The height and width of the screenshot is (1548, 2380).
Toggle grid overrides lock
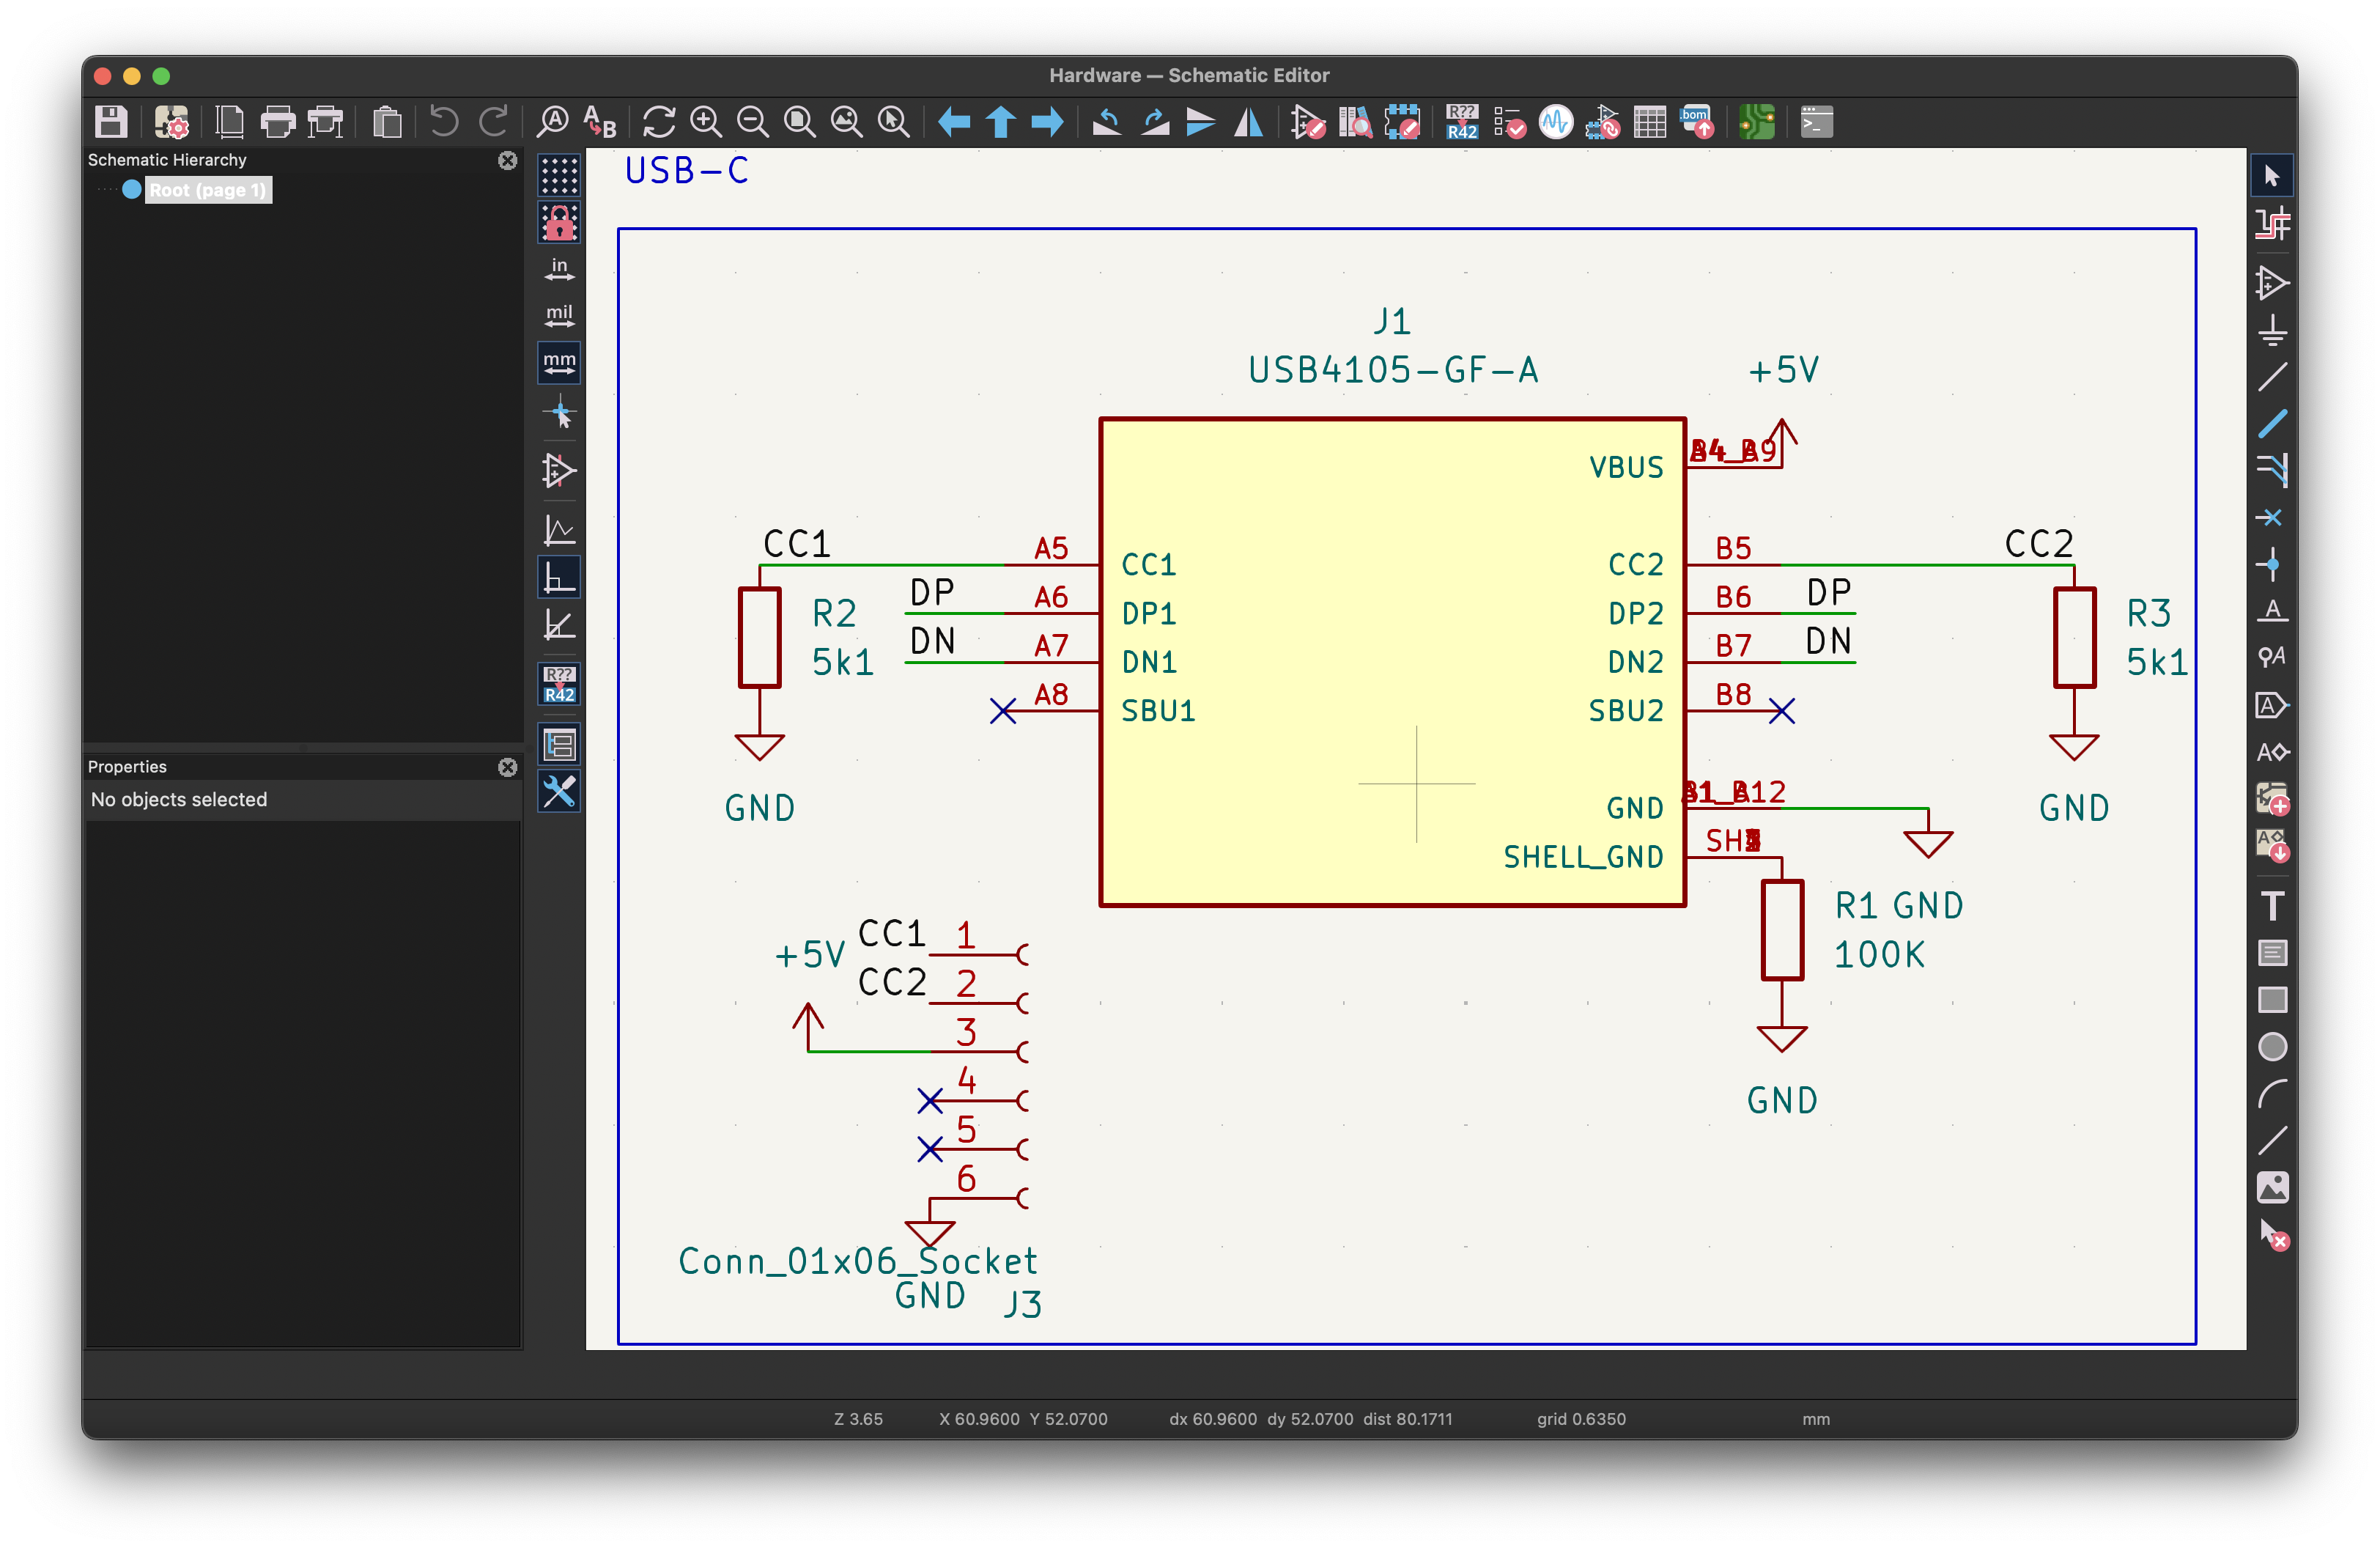point(559,222)
